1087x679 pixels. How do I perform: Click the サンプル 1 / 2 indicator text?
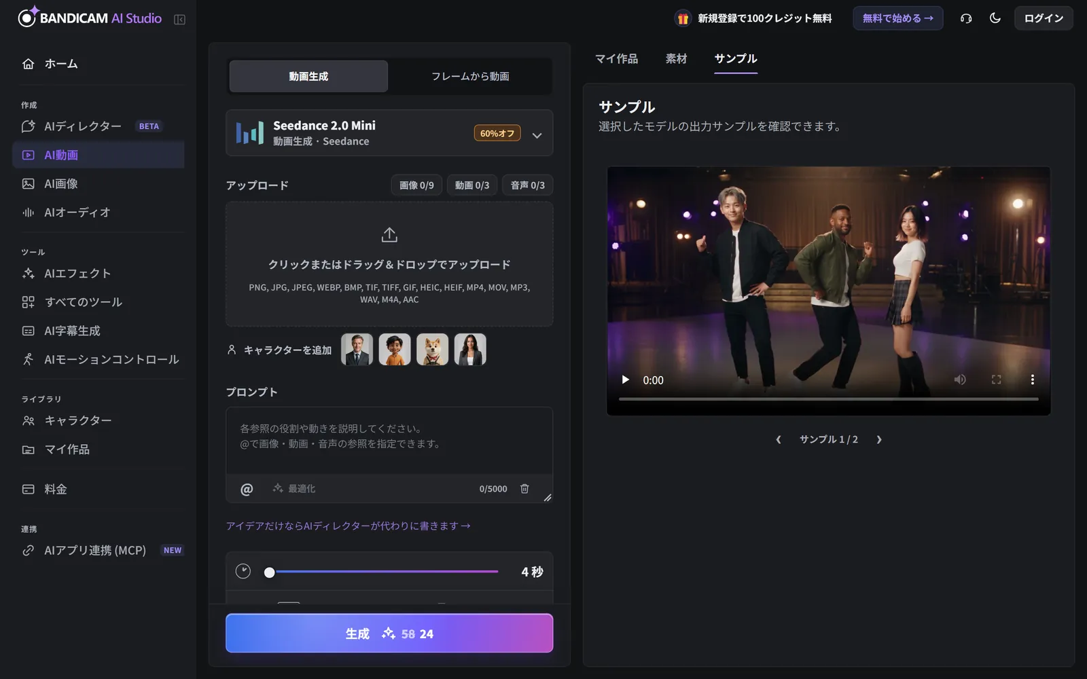(829, 439)
